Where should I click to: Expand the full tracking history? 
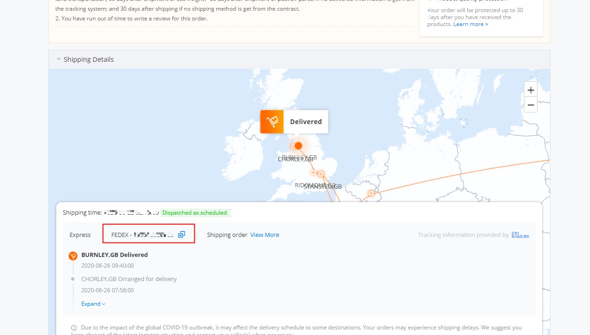pyautogui.click(x=93, y=304)
